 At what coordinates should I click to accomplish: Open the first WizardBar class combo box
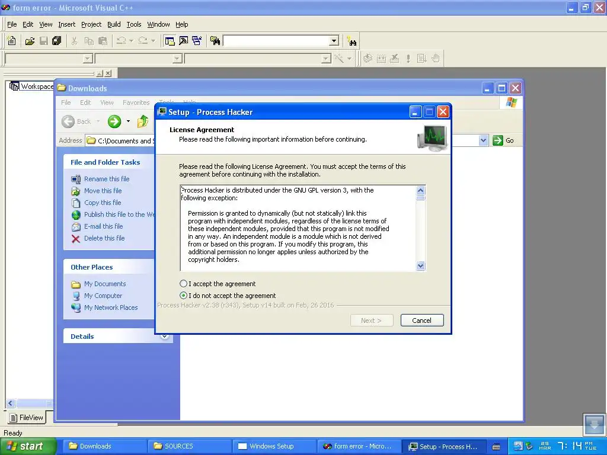coord(49,59)
